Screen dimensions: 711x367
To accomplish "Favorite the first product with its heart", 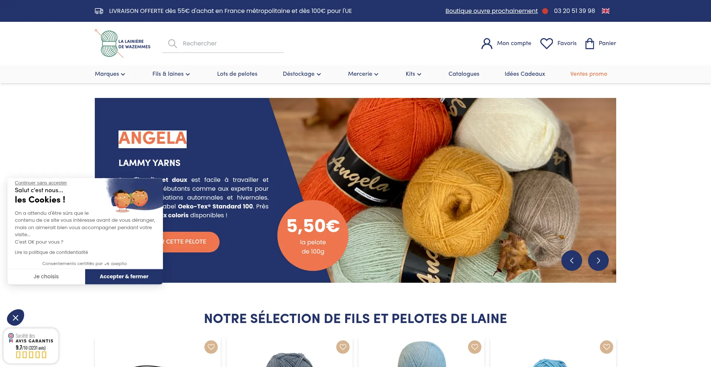I will point(211,347).
